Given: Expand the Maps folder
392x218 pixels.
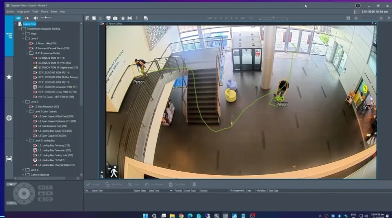Looking at the screenshot, I should (23, 34).
